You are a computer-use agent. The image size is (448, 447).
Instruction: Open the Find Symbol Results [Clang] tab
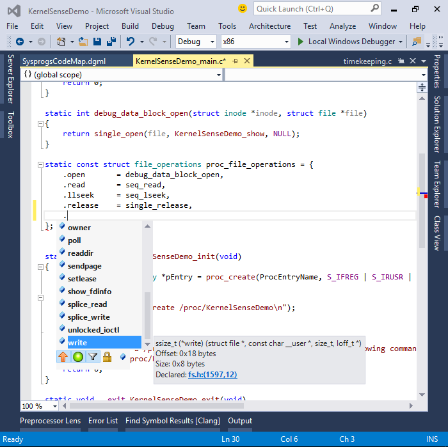coord(173,421)
